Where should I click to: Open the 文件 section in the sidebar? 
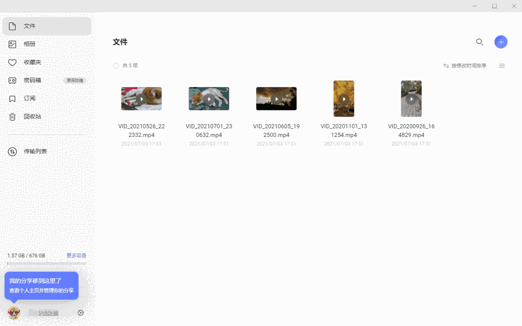tap(29, 26)
